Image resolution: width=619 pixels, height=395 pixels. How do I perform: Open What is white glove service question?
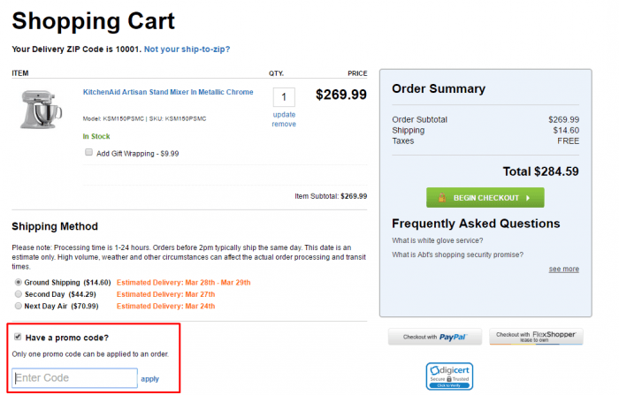tap(438, 240)
